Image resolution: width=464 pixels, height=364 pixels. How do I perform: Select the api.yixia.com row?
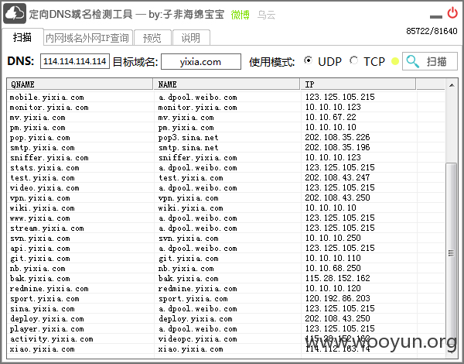click(226, 249)
